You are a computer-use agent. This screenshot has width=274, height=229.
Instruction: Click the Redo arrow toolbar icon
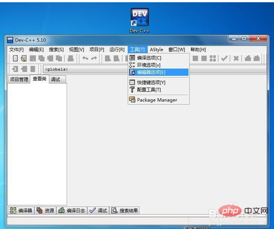94,58
